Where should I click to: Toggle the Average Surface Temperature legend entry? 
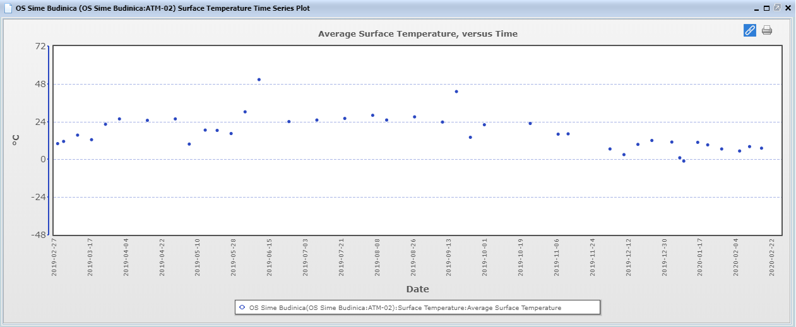(405, 307)
